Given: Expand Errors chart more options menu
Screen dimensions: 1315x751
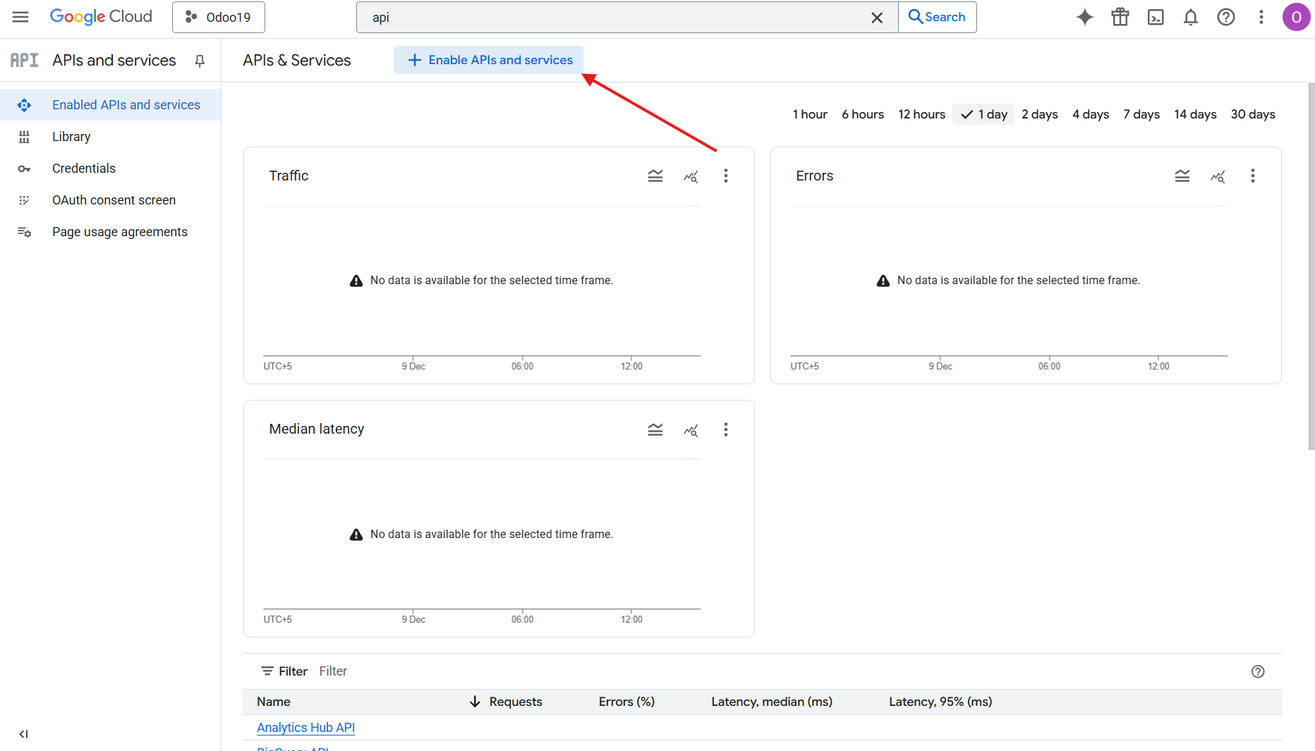Looking at the screenshot, I should coord(1252,176).
